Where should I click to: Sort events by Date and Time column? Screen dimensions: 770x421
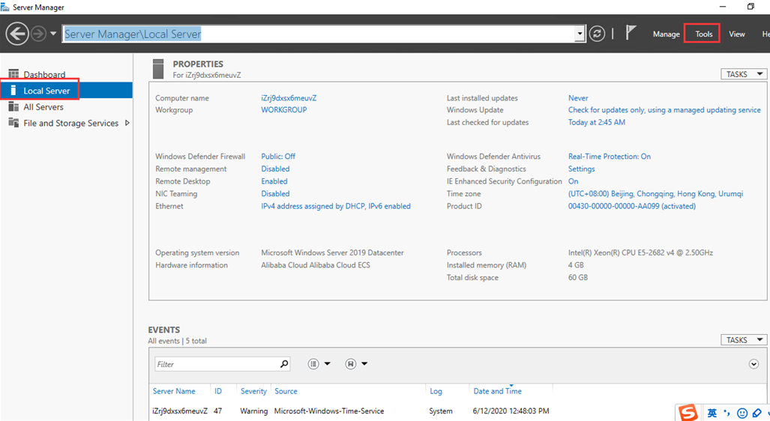497,391
